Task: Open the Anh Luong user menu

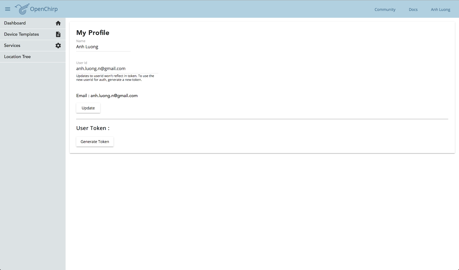Action: 440,9
